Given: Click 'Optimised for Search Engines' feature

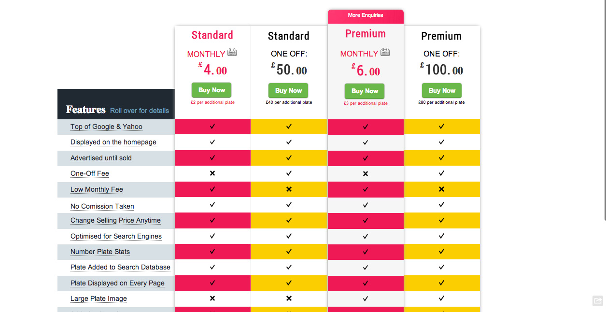Looking at the screenshot, I should click(x=116, y=236).
